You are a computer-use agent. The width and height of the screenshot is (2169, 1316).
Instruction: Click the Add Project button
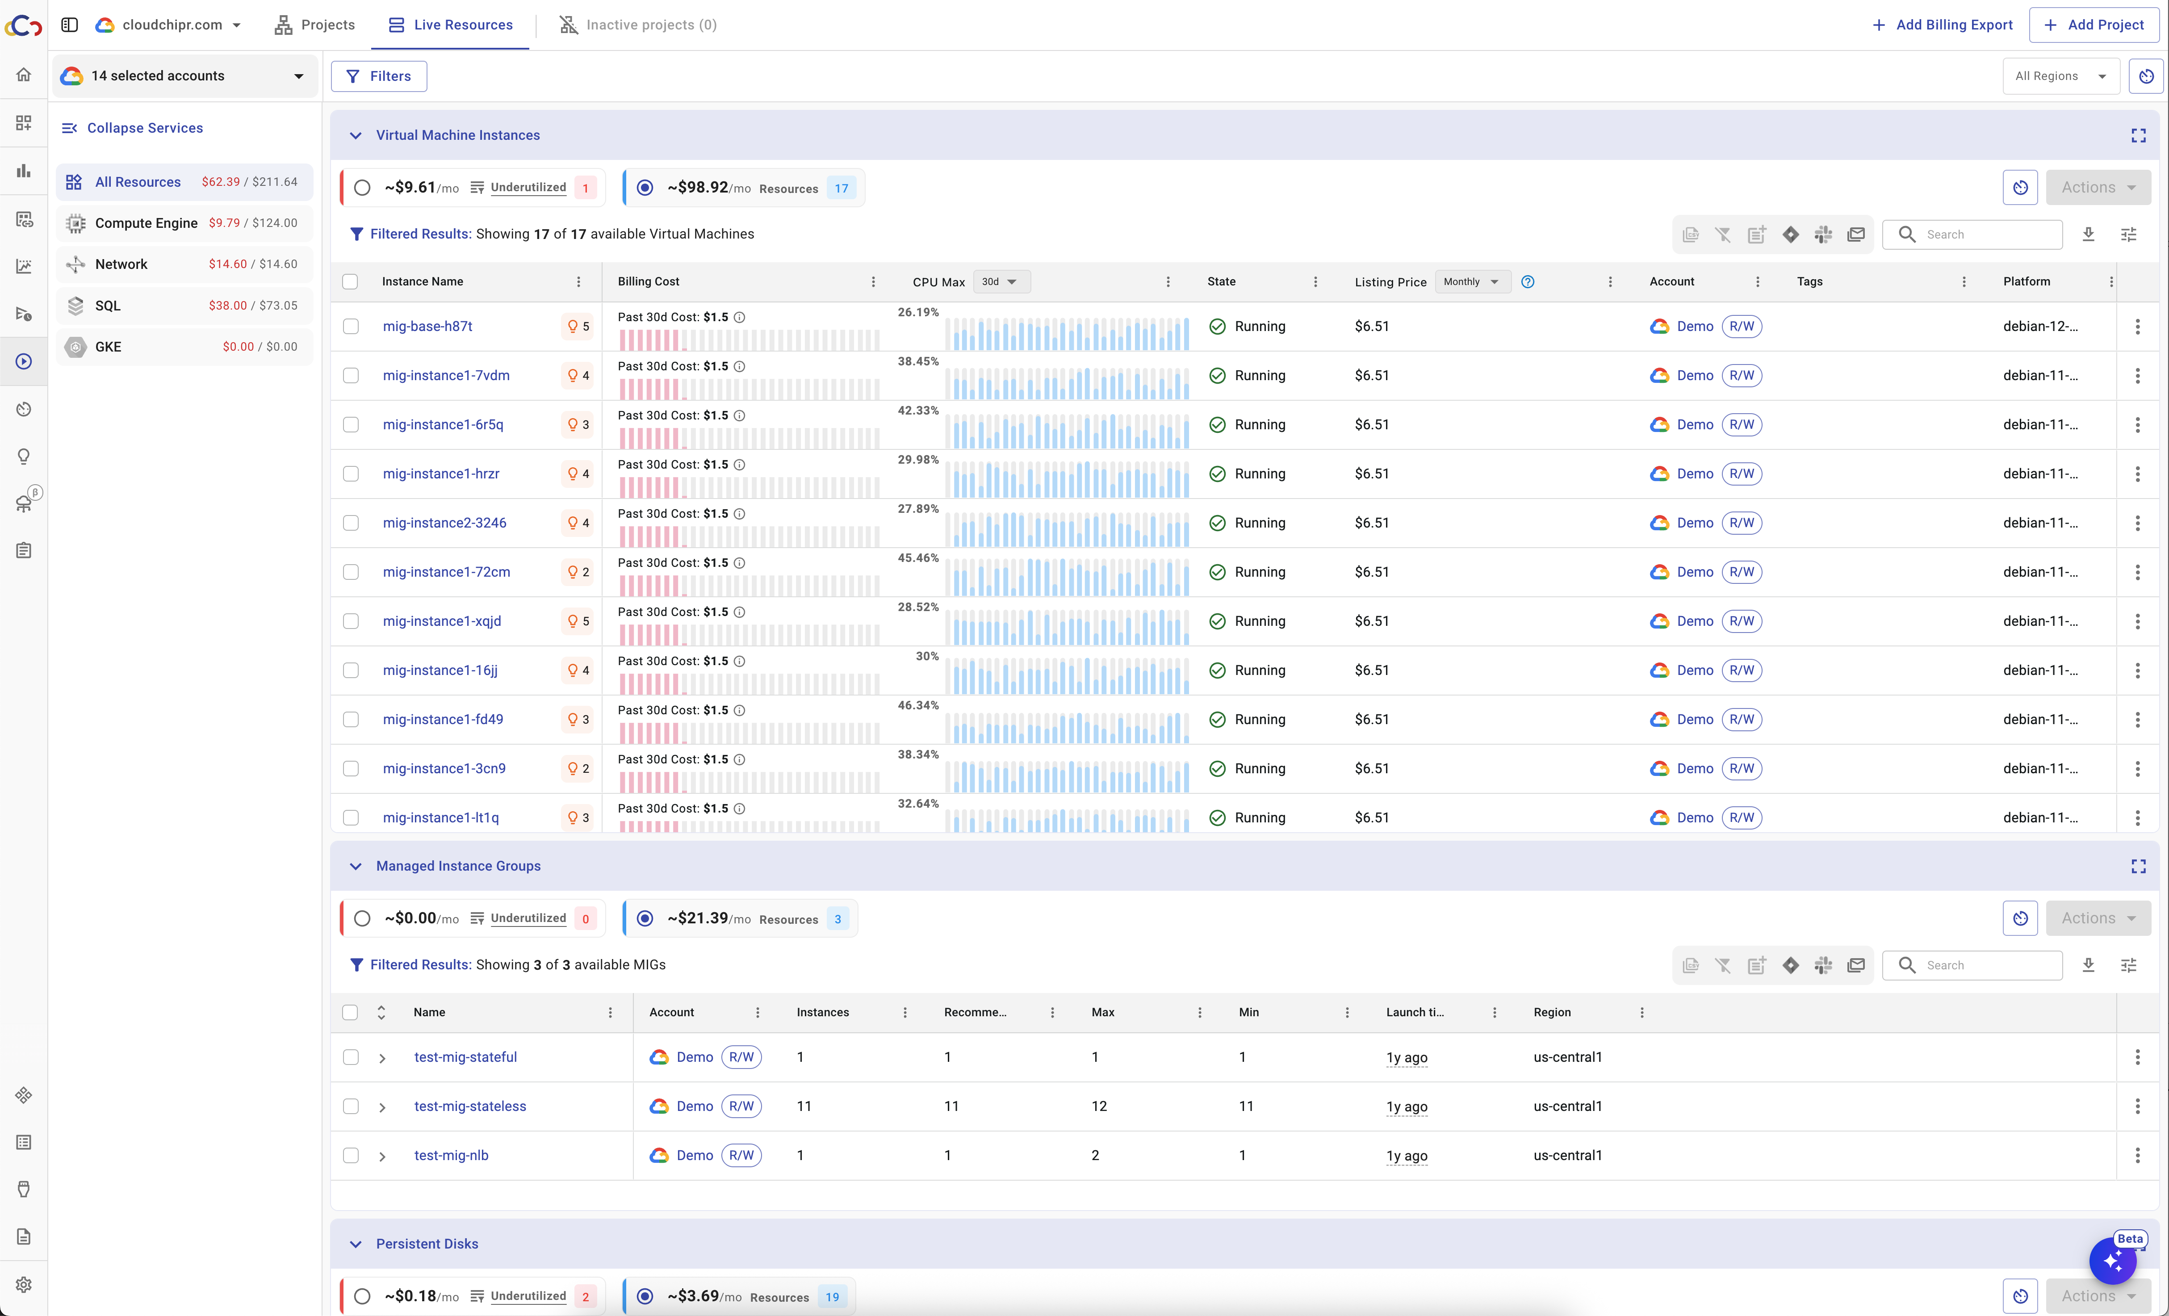[x=2094, y=25]
